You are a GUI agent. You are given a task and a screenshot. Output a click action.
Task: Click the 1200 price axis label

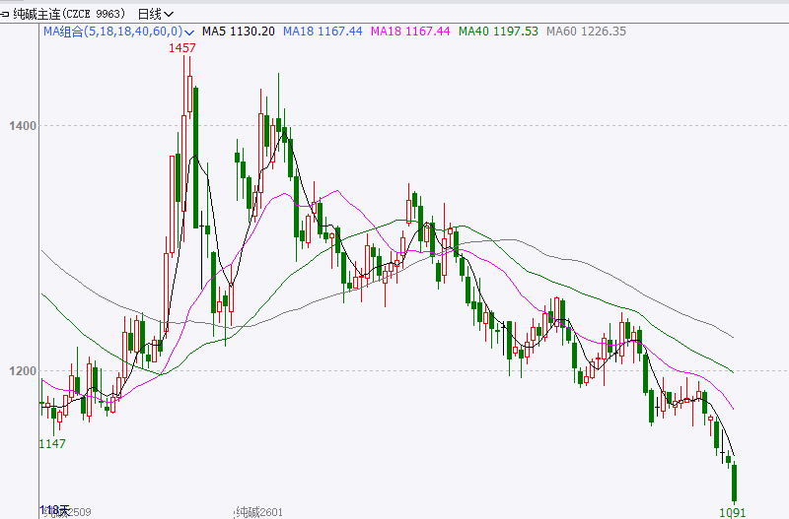(20, 371)
